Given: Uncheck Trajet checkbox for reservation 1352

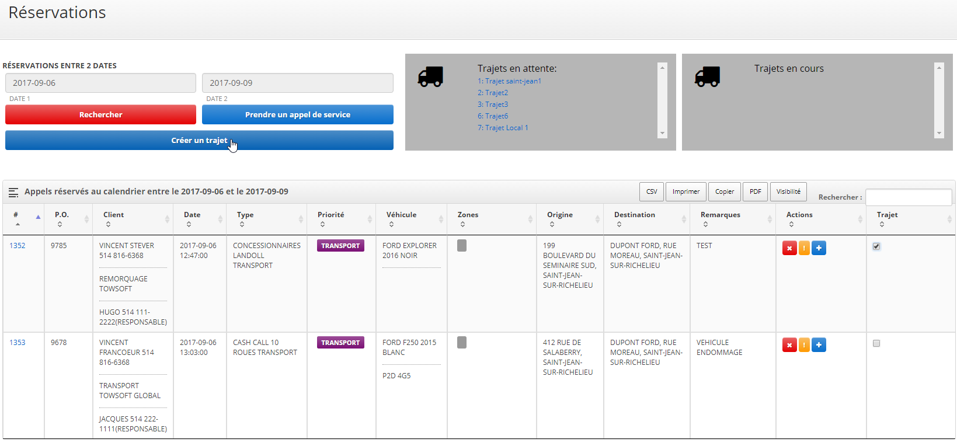Looking at the screenshot, I should (876, 246).
